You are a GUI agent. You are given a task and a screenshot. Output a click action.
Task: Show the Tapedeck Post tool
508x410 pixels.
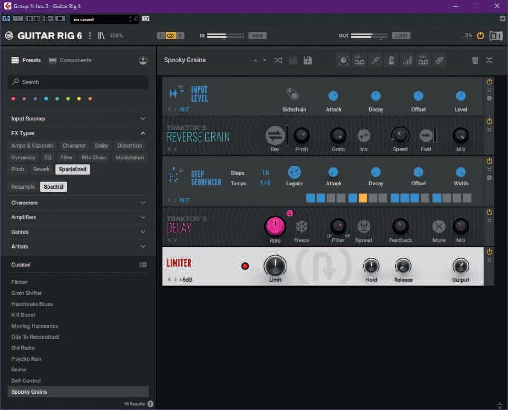coord(423,60)
